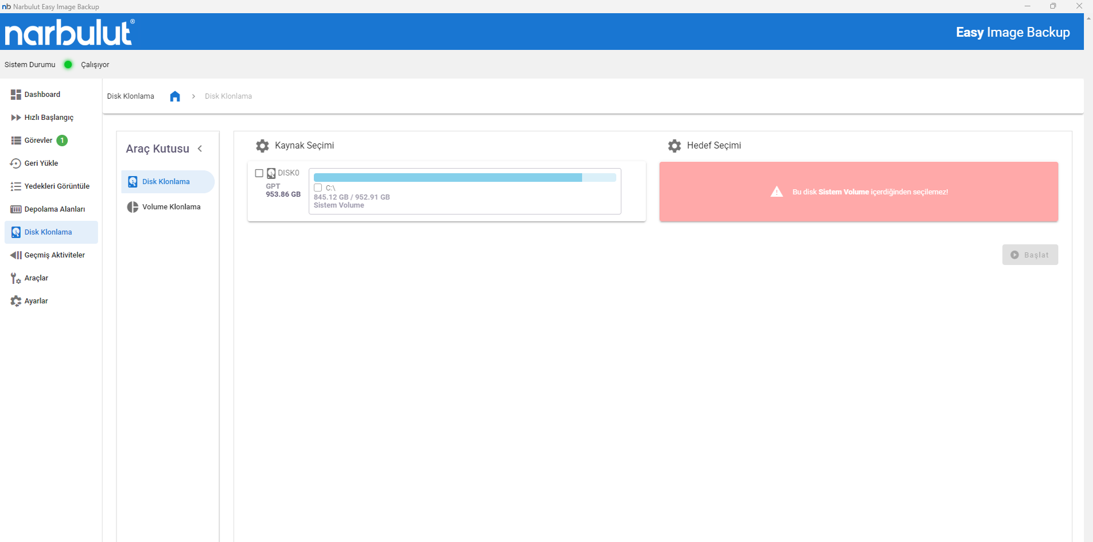Open Hızlı Başlangıç fast-forward icon

[15, 118]
